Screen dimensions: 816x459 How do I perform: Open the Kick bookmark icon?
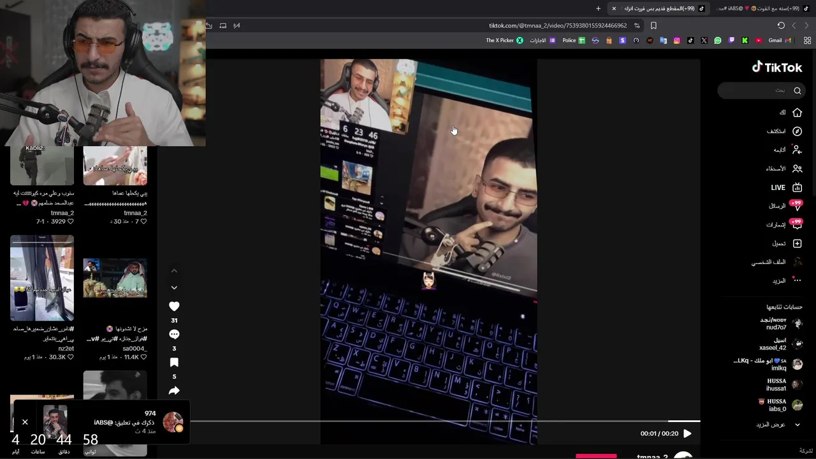pos(745,40)
